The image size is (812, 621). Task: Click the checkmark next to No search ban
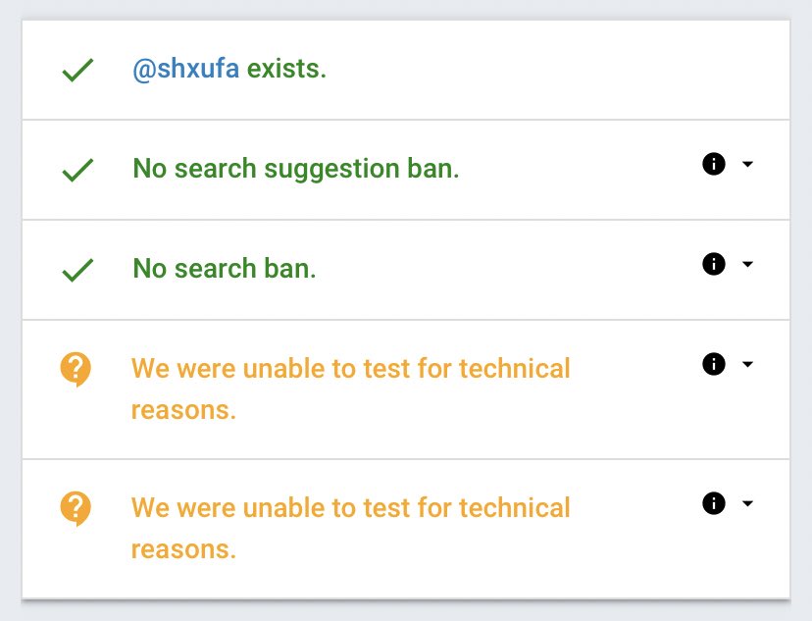point(77,270)
